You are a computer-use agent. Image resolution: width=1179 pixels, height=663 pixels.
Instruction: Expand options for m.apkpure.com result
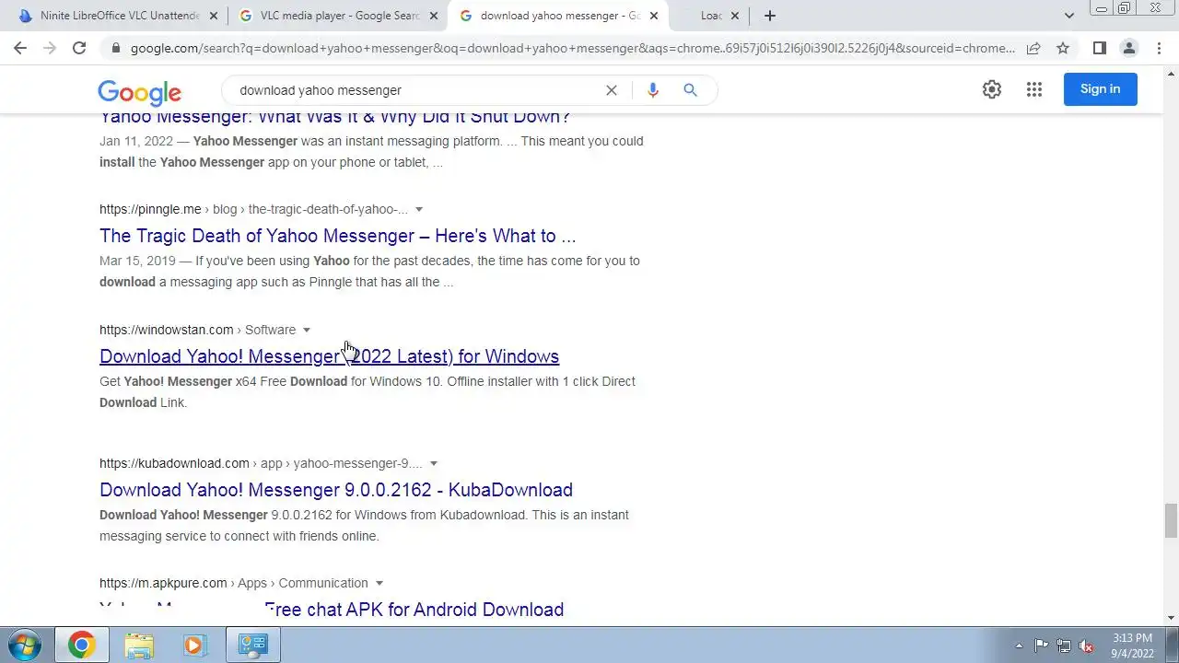[x=379, y=584]
